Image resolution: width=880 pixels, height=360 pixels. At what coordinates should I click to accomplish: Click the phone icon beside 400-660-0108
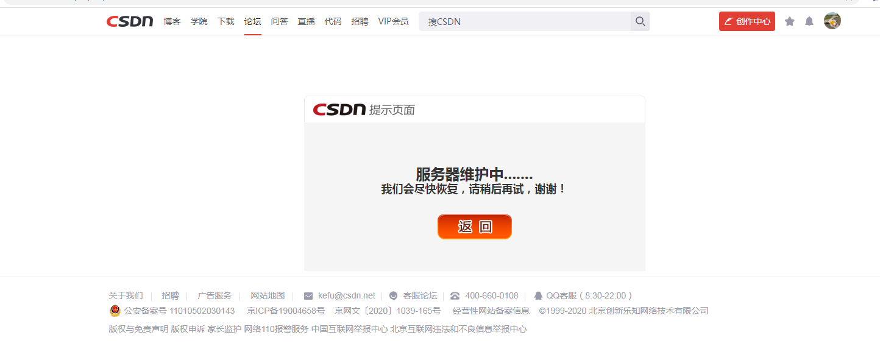pos(455,296)
